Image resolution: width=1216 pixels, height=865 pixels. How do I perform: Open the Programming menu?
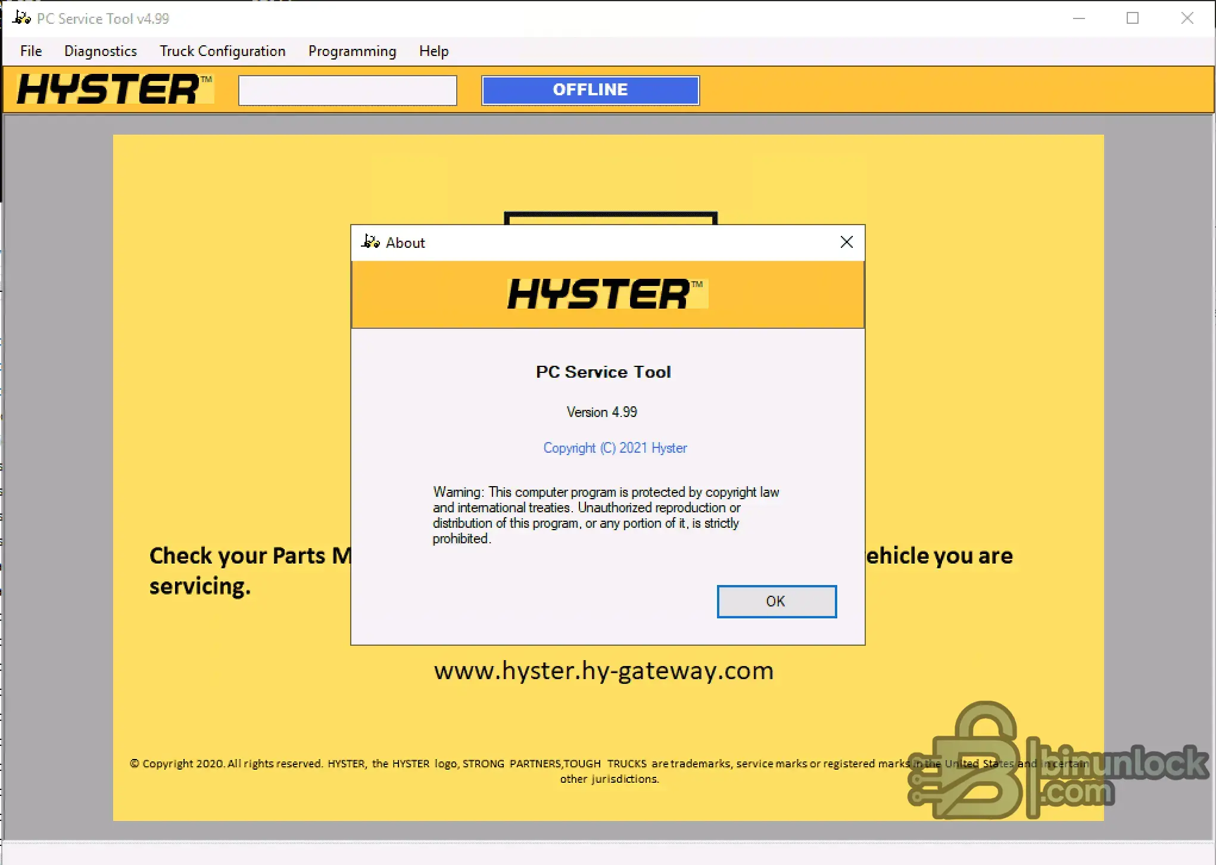tap(353, 51)
